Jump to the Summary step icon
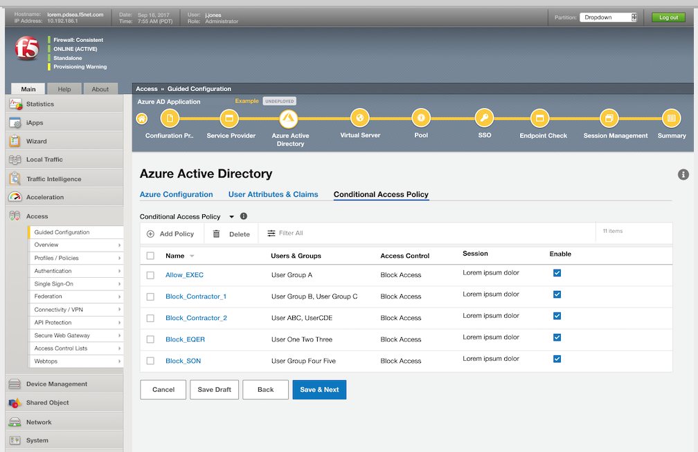The height and width of the screenshot is (452, 698). 670,118
